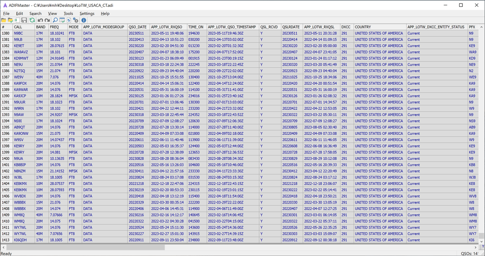Click the QSLRDATE column header

pos(291,27)
